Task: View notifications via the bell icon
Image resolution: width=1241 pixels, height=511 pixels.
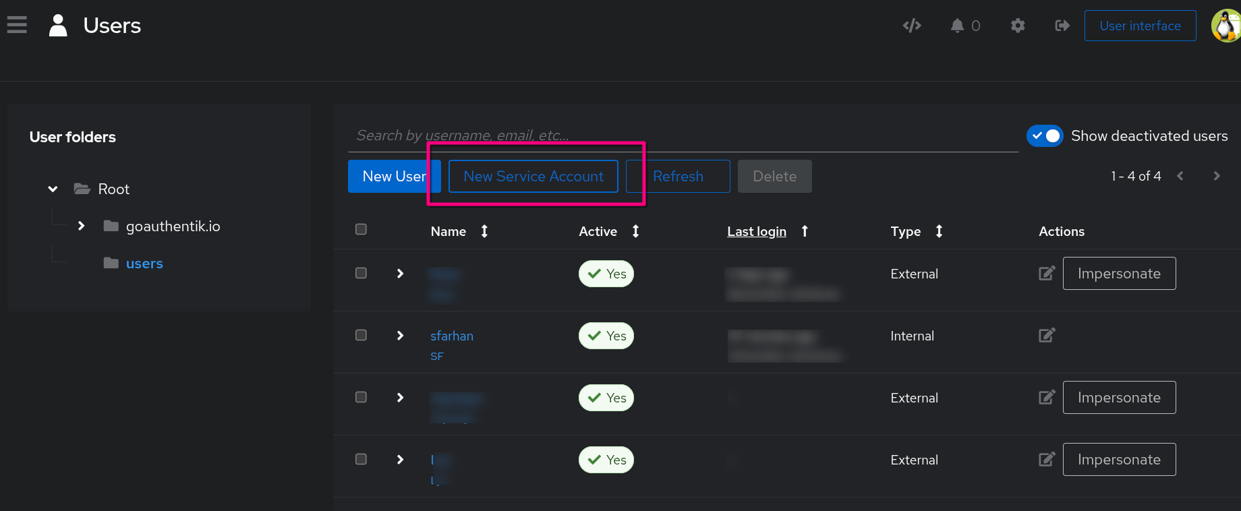Action: [x=958, y=25]
